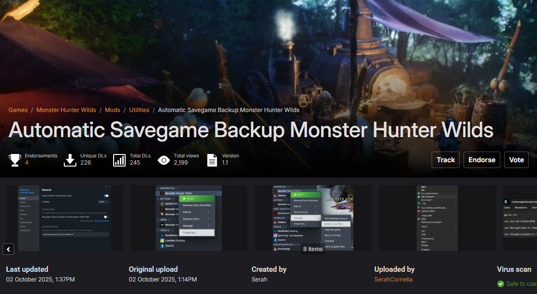Click original upload date 02 October 2025, 1:14PM

click(x=163, y=280)
